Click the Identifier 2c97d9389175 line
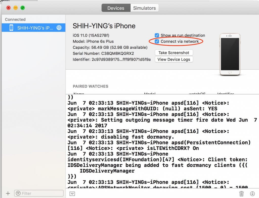The height and width of the screenshot is (198, 259). click(112, 60)
